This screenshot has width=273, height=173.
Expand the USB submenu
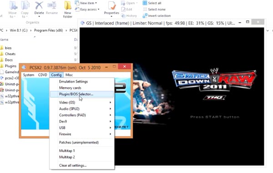pos(82,128)
